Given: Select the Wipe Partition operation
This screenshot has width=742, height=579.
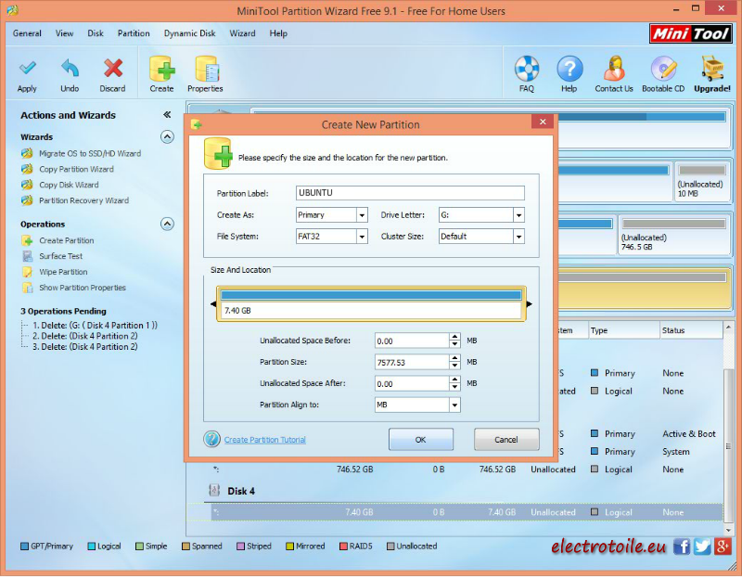Looking at the screenshot, I should click(x=63, y=272).
